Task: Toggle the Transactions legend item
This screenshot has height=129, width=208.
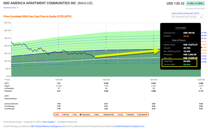Action: point(85,114)
